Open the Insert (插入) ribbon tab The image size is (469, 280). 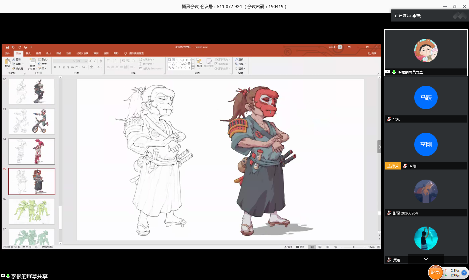[x=28, y=53]
